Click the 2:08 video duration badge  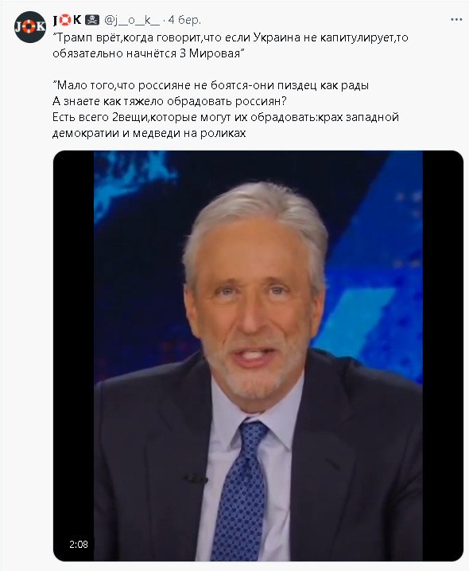click(x=79, y=545)
